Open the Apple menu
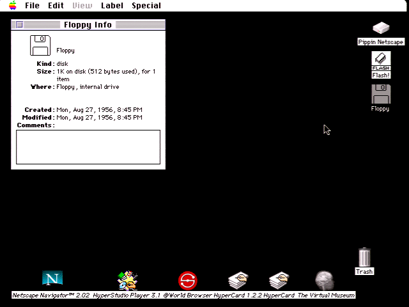Viewport: 409px width, 307px height. [13, 5]
